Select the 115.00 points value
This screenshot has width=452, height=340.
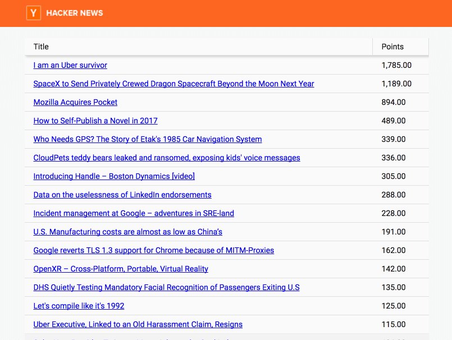click(x=394, y=324)
